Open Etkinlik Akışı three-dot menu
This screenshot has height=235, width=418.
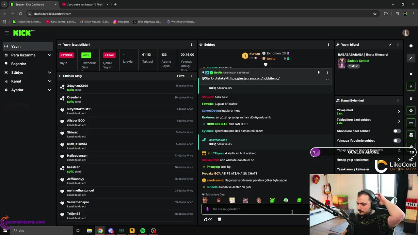(x=192, y=76)
